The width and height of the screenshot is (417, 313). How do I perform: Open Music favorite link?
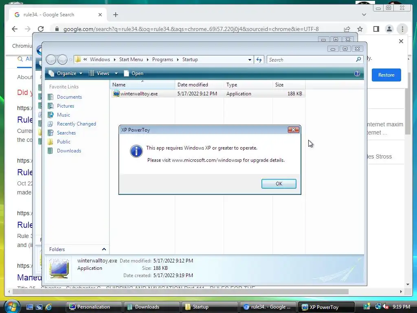tap(63, 115)
